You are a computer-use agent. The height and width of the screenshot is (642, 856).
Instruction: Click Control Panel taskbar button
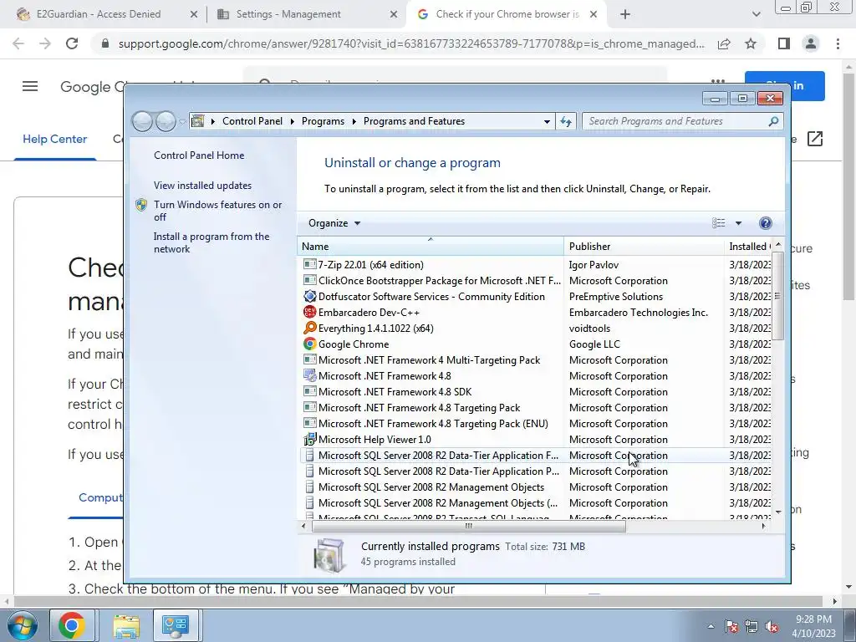tap(176, 625)
